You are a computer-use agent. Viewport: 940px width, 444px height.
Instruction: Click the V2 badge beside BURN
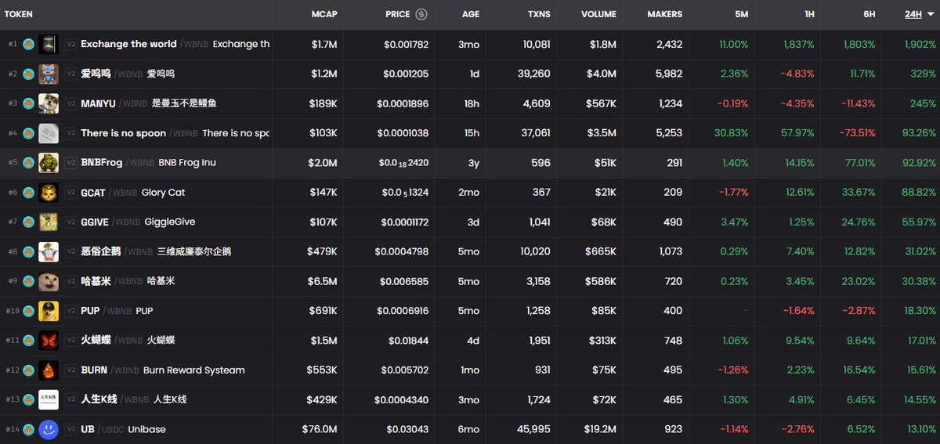click(x=70, y=370)
